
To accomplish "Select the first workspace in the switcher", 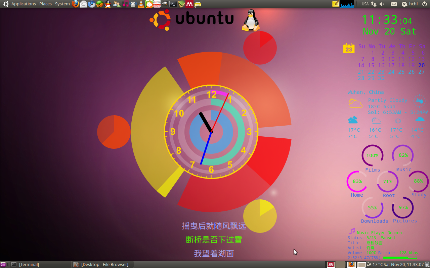I will point(341,265).
